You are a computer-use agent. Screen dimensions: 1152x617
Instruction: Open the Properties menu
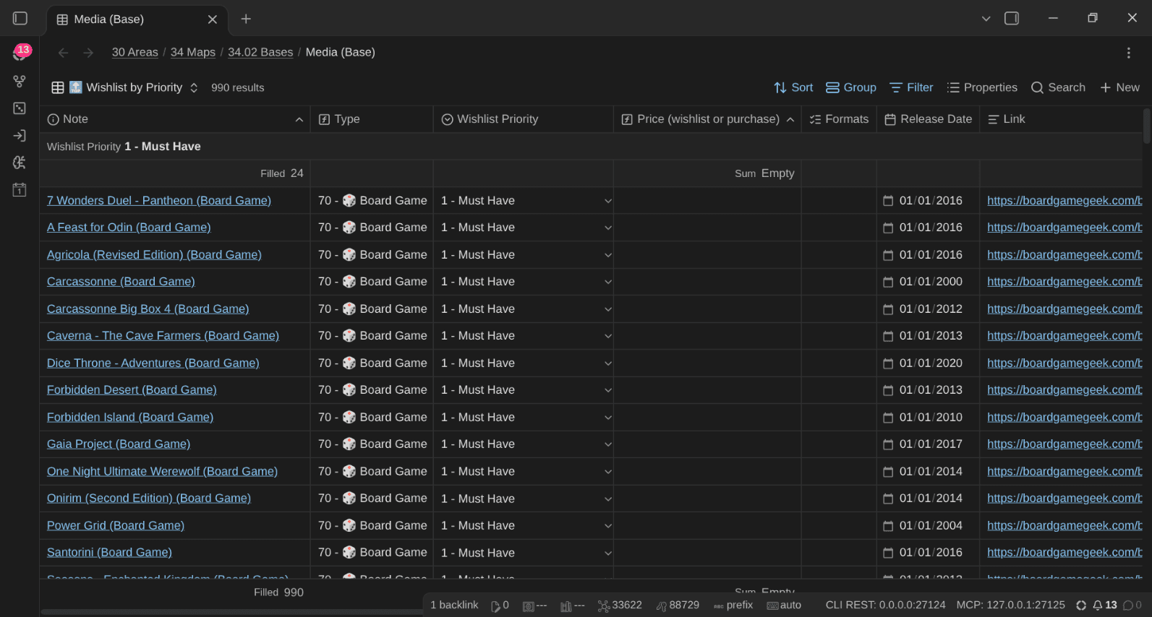982,87
